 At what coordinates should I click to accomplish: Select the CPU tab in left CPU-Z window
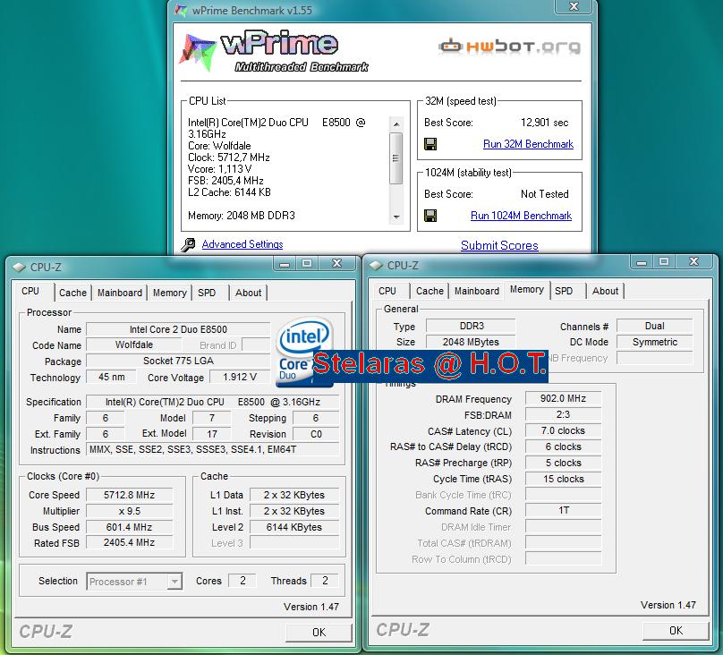click(30, 292)
